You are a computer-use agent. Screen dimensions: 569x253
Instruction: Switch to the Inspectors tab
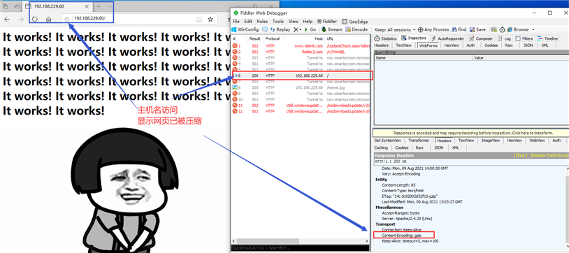[x=414, y=38]
